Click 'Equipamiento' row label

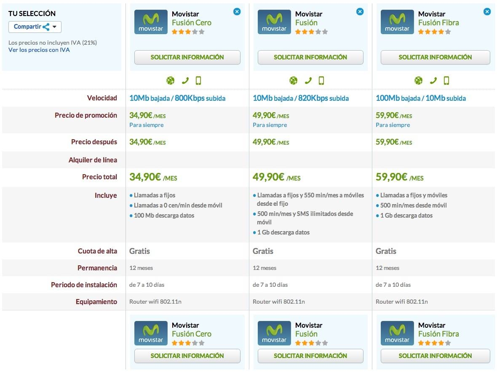96,302
